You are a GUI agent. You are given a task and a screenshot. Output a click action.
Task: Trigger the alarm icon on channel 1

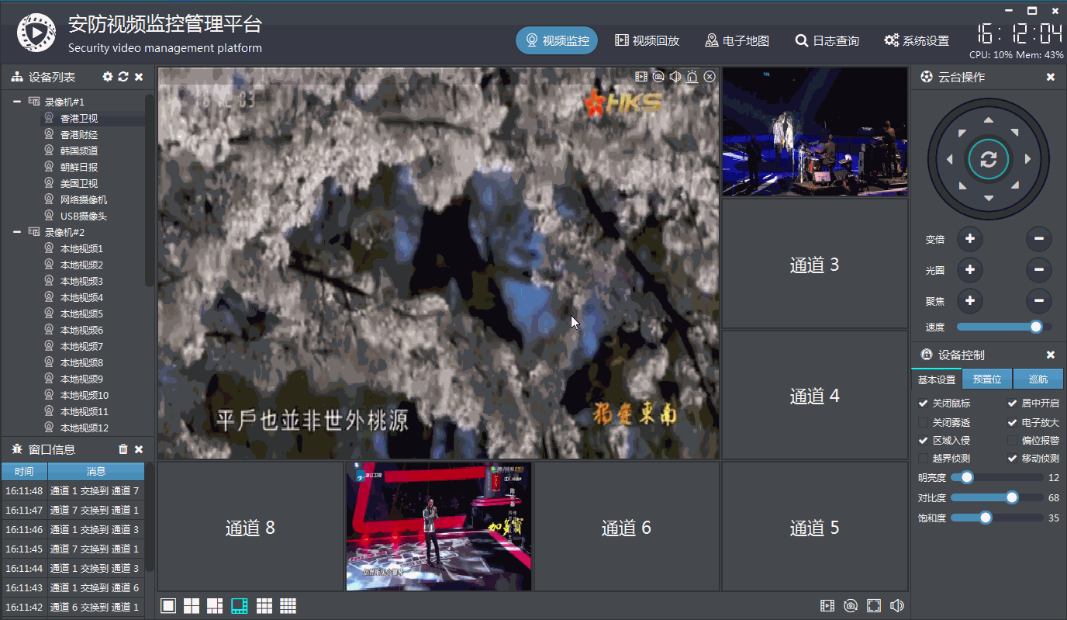(x=692, y=76)
